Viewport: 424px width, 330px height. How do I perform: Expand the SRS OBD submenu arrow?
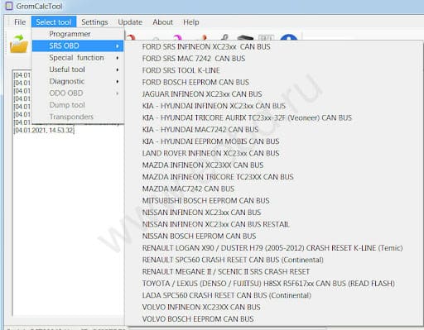(x=118, y=45)
